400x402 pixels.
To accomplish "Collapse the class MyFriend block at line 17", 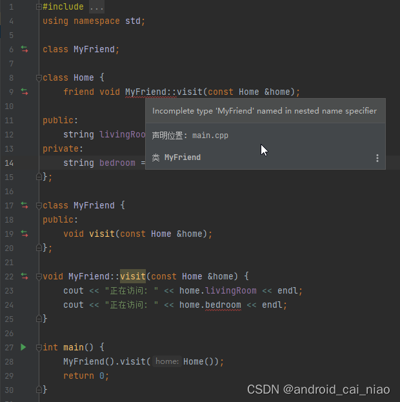I will point(39,205).
